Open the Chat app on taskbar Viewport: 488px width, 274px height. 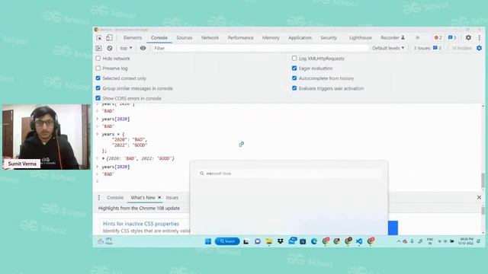258,241
